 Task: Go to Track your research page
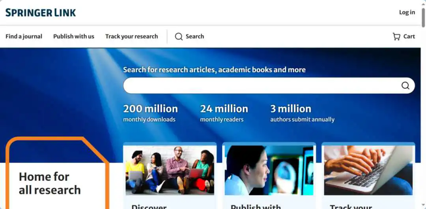tap(131, 36)
